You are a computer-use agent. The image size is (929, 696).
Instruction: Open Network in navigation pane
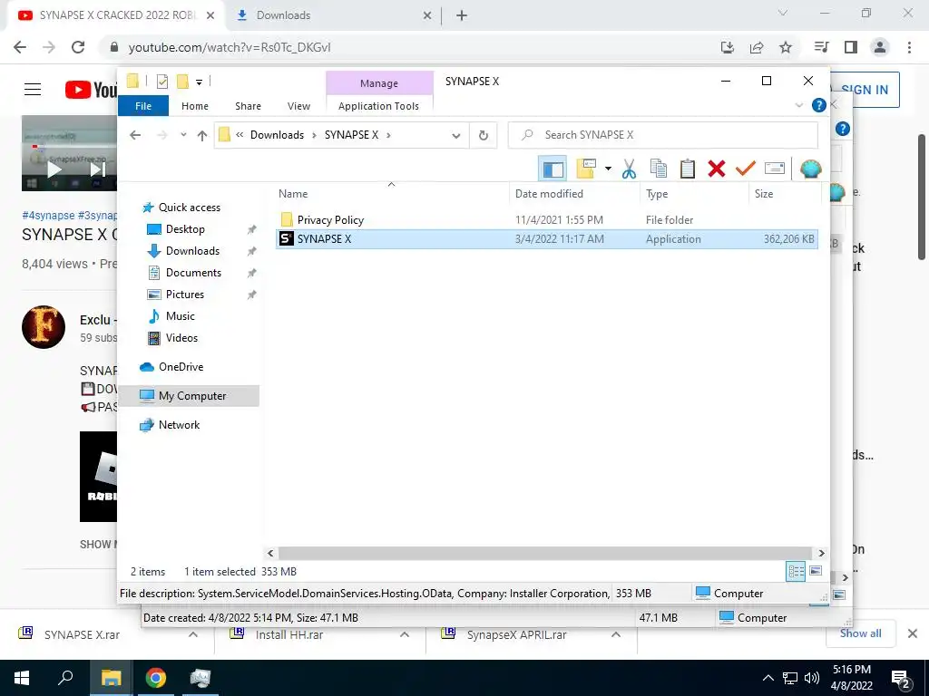pyautogui.click(x=179, y=425)
